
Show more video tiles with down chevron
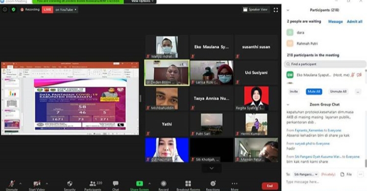click(x=211, y=169)
